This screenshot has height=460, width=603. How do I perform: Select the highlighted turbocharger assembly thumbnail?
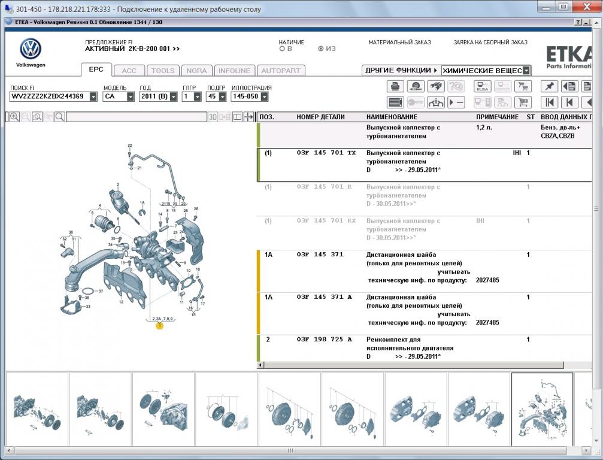point(543,409)
